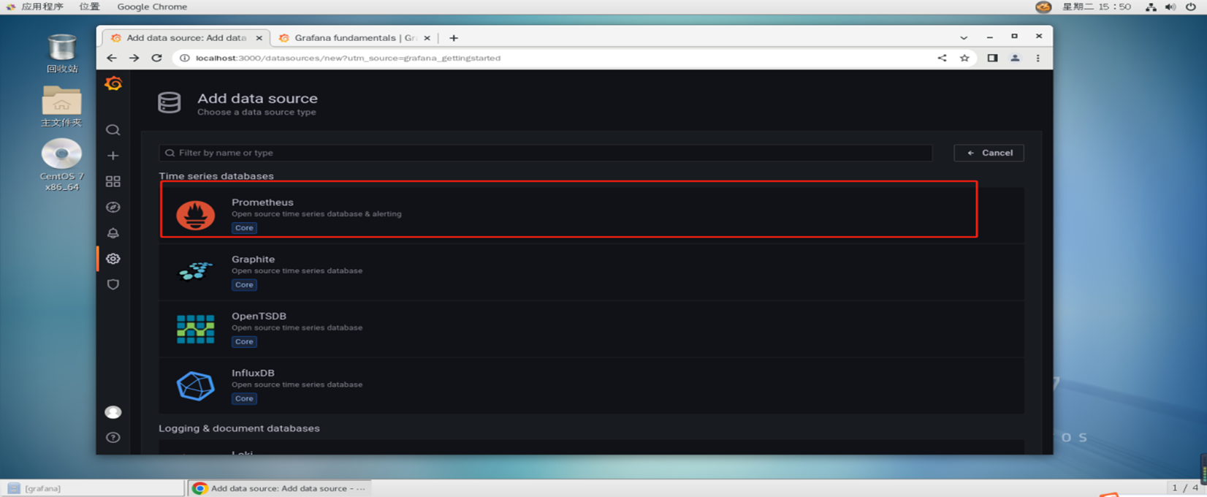Close the Add data source tab
Image resolution: width=1207 pixels, height=497 pixels.
click(259, 38)
